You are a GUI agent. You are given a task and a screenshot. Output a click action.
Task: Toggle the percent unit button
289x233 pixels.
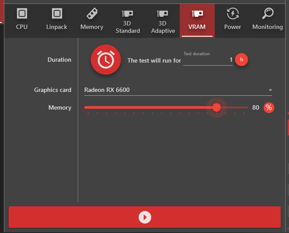click(x=269, y=107)
